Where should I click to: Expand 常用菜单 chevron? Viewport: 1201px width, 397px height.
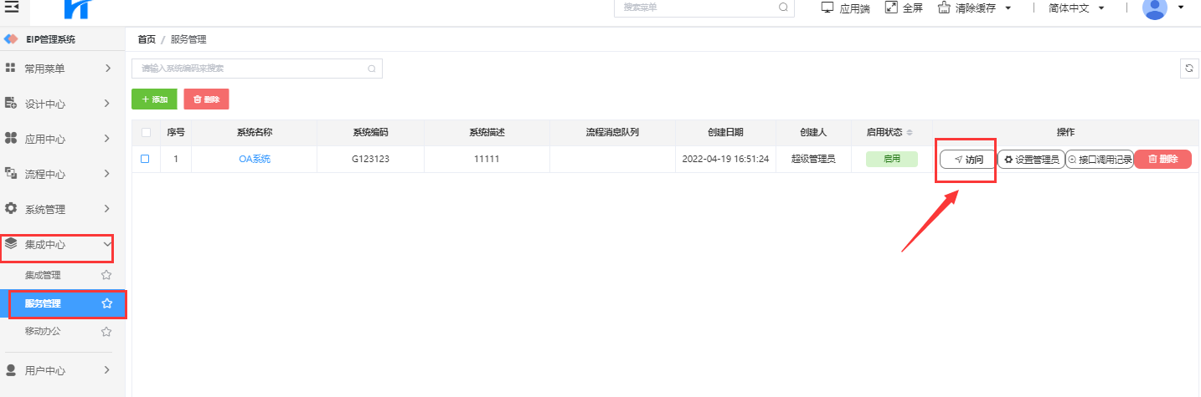[108, 69]
